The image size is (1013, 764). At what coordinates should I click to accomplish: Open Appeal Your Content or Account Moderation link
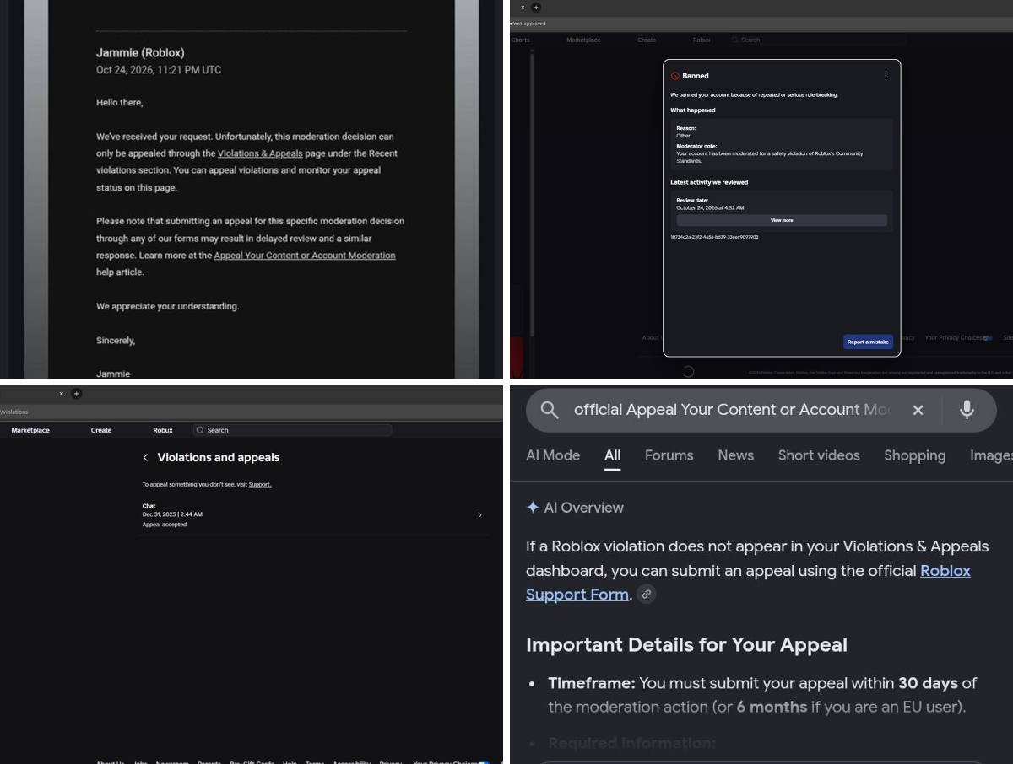[x=305, y=256]
